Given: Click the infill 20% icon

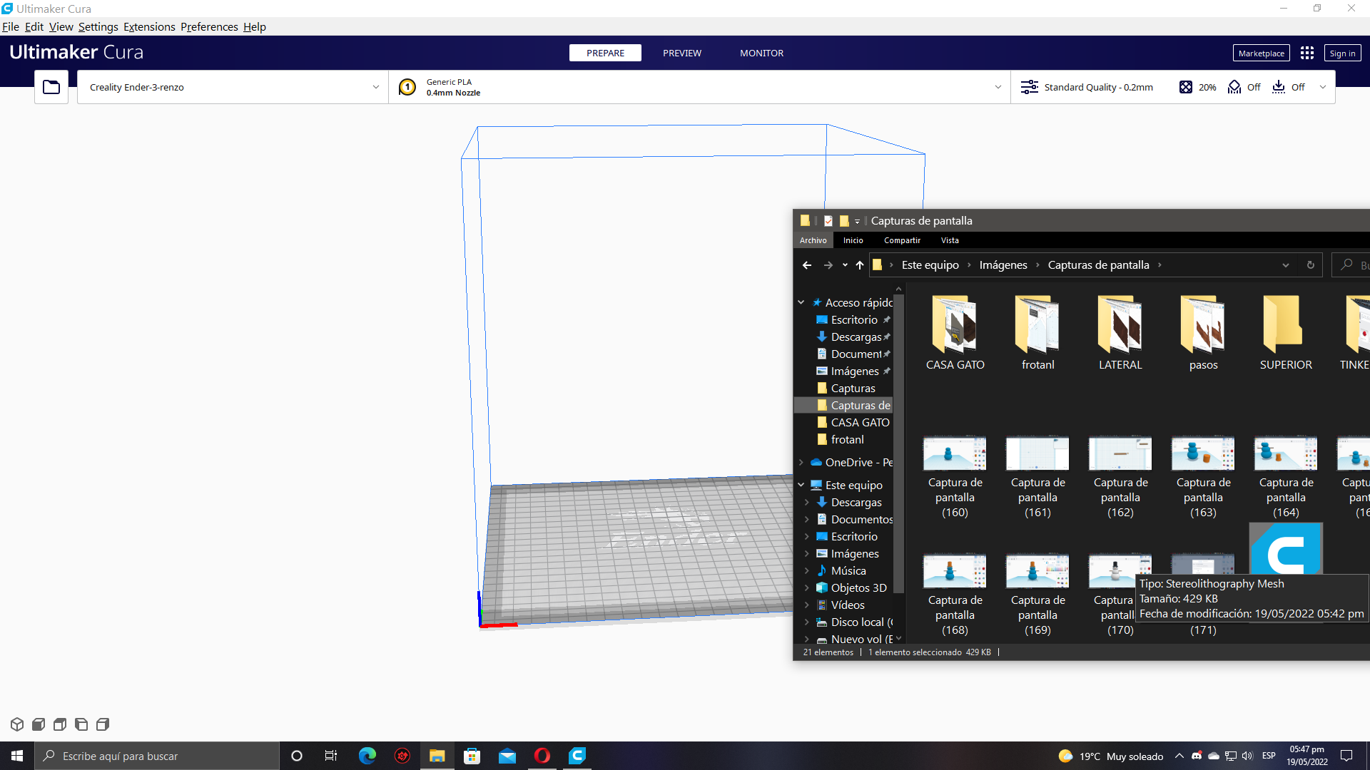Looking at the screenshot, I should tap(1186, 87).
